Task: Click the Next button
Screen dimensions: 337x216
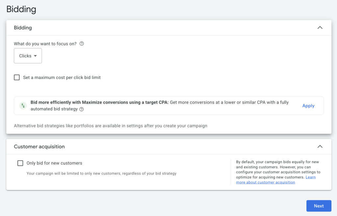Action: point(319,206)
